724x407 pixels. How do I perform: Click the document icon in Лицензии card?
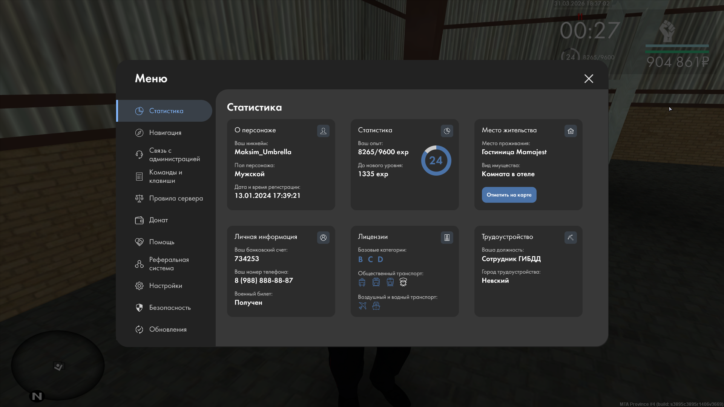click(x=447, y=238)
